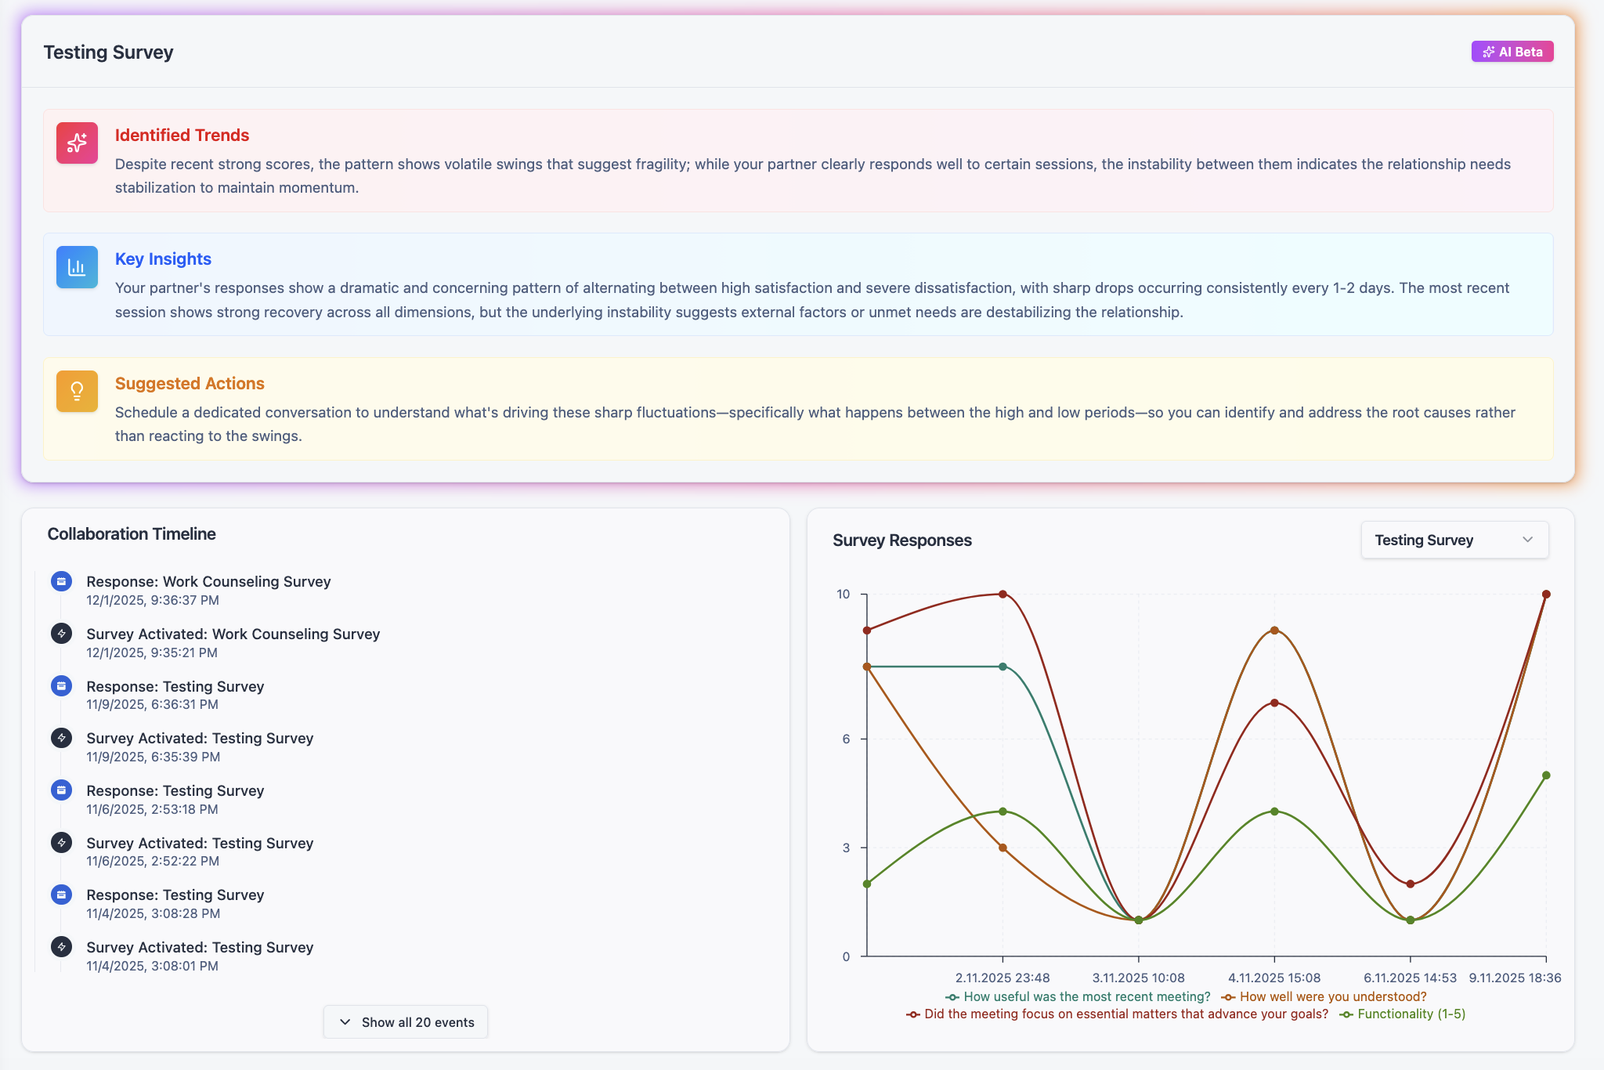Click the Work Counseling Survey activated lightning icon

pos(61,634)
